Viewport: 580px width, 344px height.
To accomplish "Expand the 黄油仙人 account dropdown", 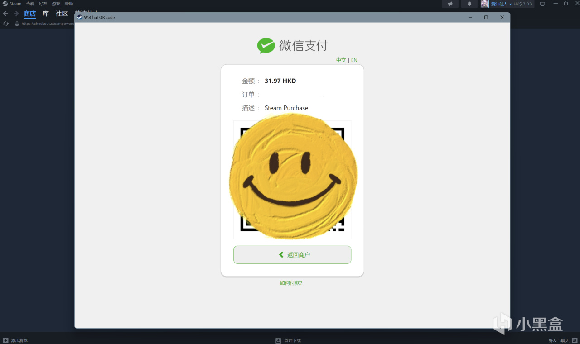I will [501, 4].
